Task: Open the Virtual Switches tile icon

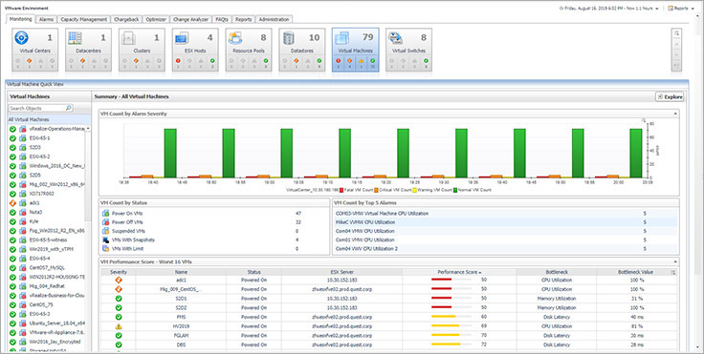Action: [x=395, y=38]
